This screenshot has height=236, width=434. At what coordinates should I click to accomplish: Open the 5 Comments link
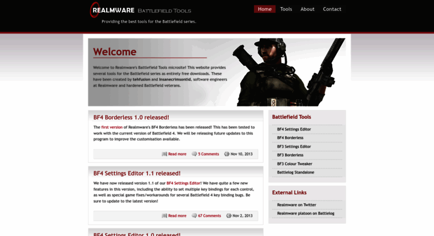(208, 154)
